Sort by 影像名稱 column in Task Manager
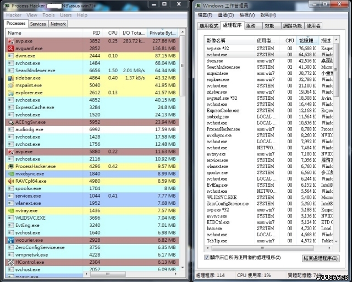The image size is (352, 282). (x=229, y=41)
